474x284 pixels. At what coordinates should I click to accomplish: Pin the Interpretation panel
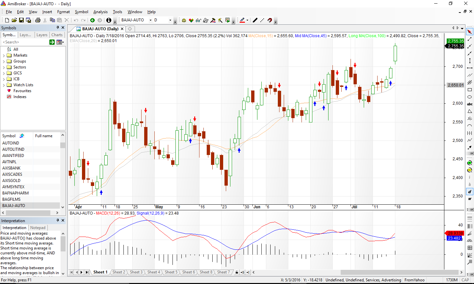58,220
